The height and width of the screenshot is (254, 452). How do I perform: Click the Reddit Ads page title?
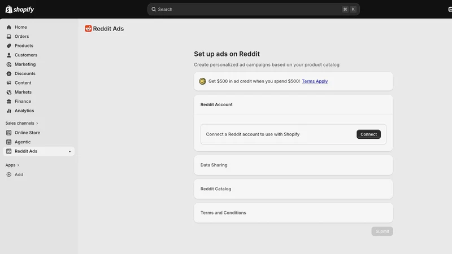point(108,29)
